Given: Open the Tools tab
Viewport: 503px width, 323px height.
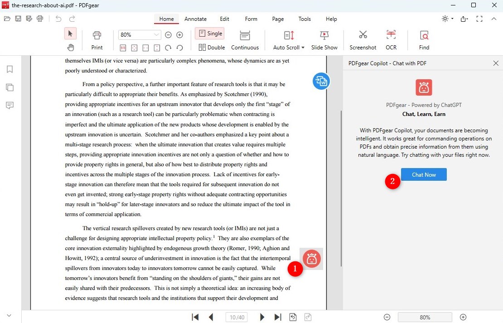Looking at the screenshot, I should tap(305, 19).
